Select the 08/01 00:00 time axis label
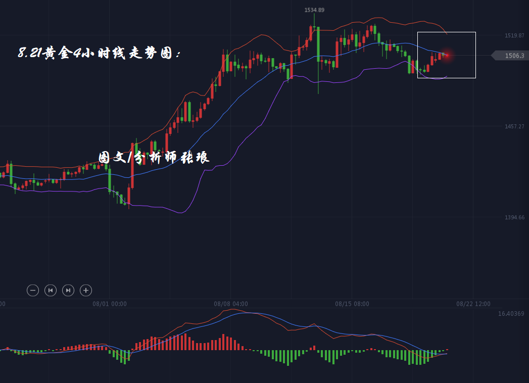Screen dimensions: 529x383 110,304
